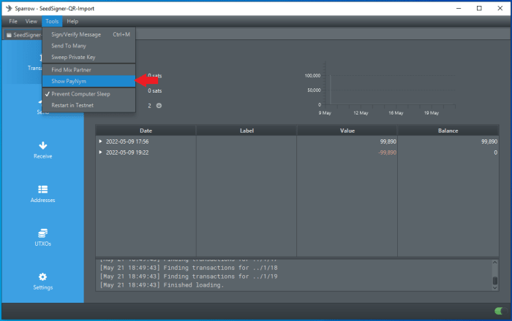Click the Sparrow app logo in title bar
512x321 pixels.
[8, 8]
